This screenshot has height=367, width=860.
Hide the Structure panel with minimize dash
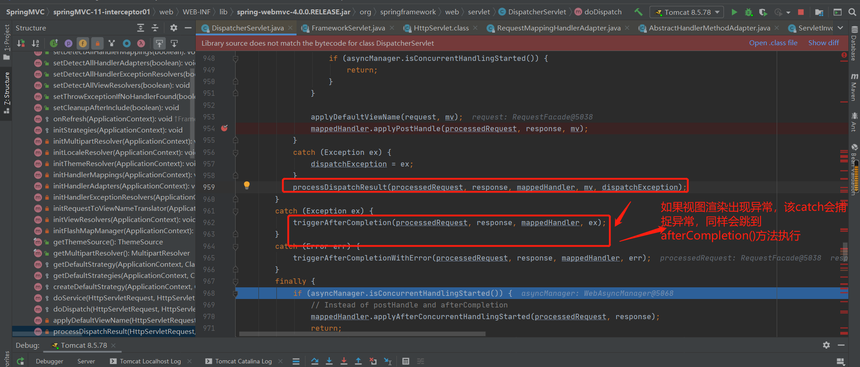point(188,28)
